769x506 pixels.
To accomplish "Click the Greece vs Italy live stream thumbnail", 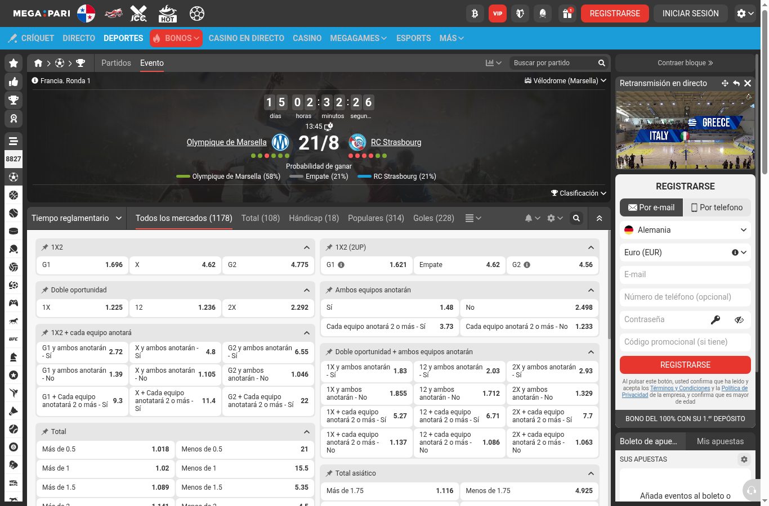I will (685, 130).
